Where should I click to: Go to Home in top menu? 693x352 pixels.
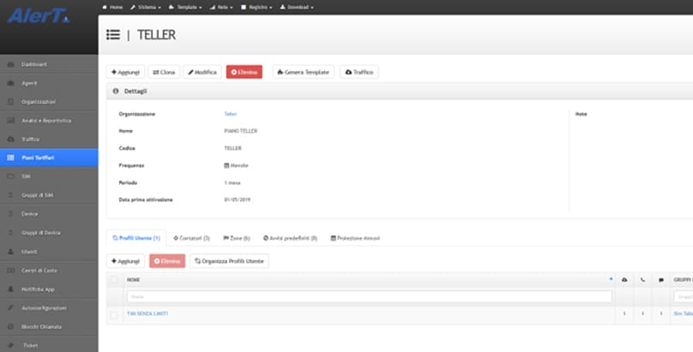[x=112, y=7]
